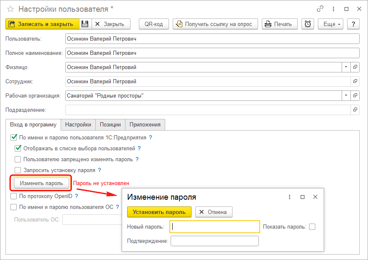Add the form to favorites with star icon
The width and height of the screenshot is (368, 260).
coord(10,9)
